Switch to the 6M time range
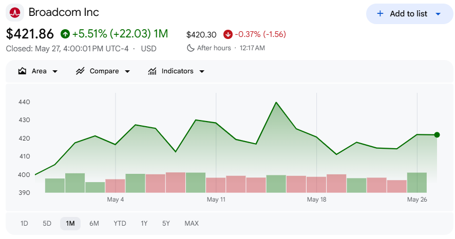The height and width of the screenshot is (239, 455). click(x=94, y=223)
